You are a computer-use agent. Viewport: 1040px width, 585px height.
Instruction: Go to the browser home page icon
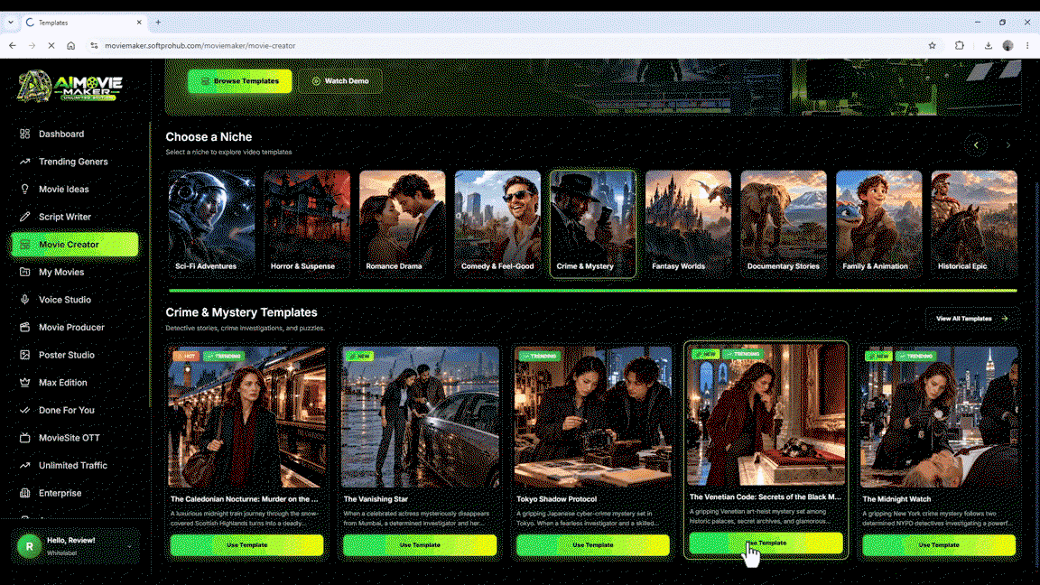pos(71,46)
